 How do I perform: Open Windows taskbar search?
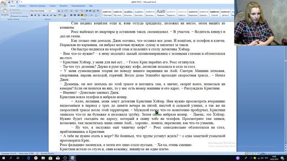11,158
